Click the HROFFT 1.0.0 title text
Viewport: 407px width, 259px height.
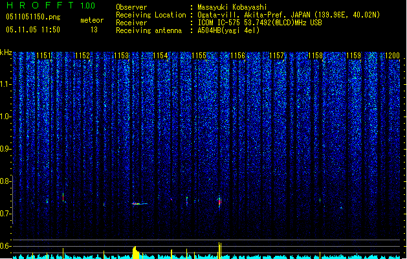click(x=50, y=5)
